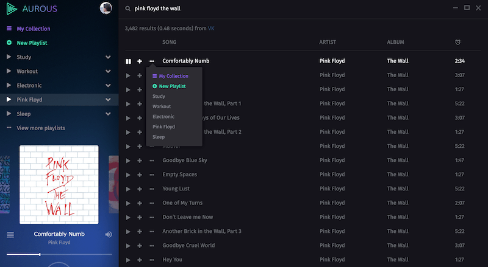Add Goodbye Blue Sky via plus icon
Screen dimensions: 488x267
(140, 161)
